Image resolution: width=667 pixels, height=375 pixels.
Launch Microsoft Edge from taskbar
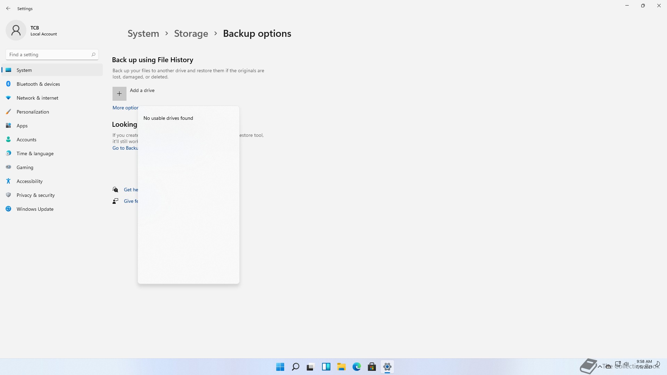pos(356,367)
